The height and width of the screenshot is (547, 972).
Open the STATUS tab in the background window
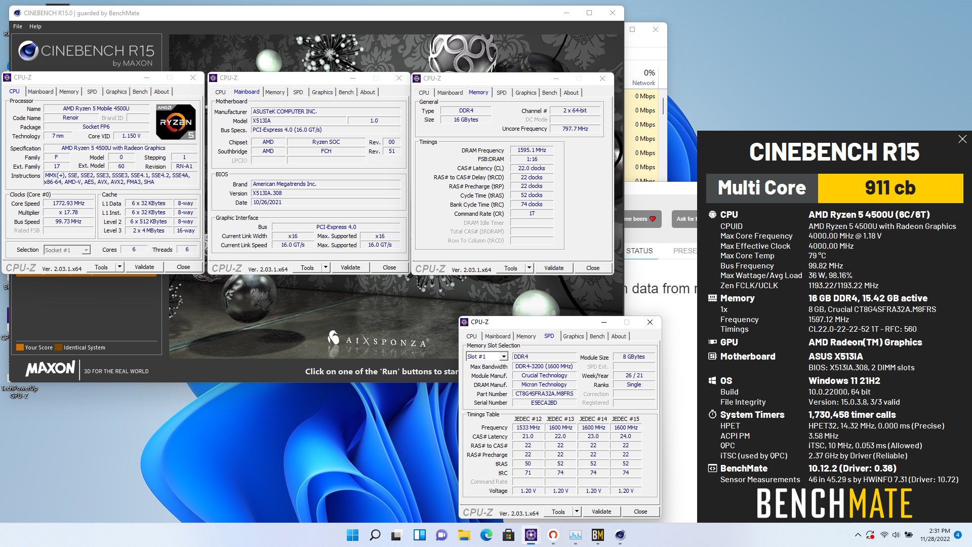click(639, 251)
